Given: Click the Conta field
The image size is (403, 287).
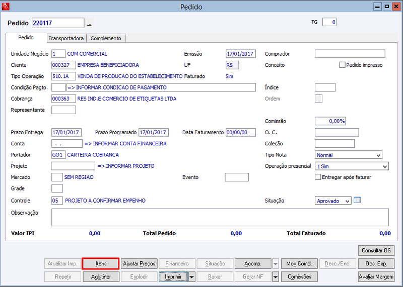Looking at the screenshot, I should [67, 144].
